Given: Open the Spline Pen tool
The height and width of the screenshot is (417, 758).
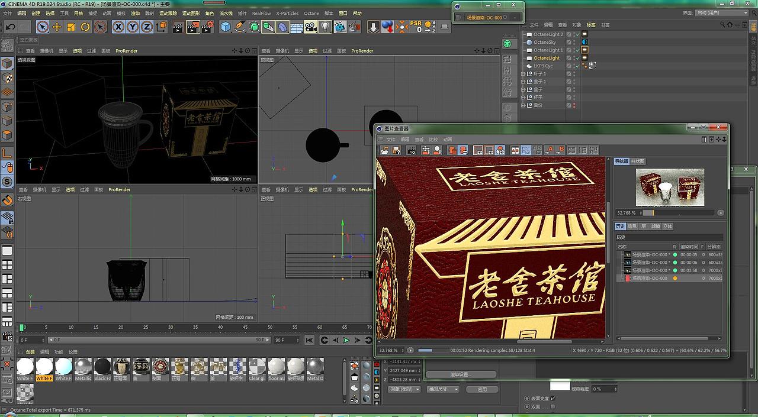Looking at the screenshot, I should [240, 27].
